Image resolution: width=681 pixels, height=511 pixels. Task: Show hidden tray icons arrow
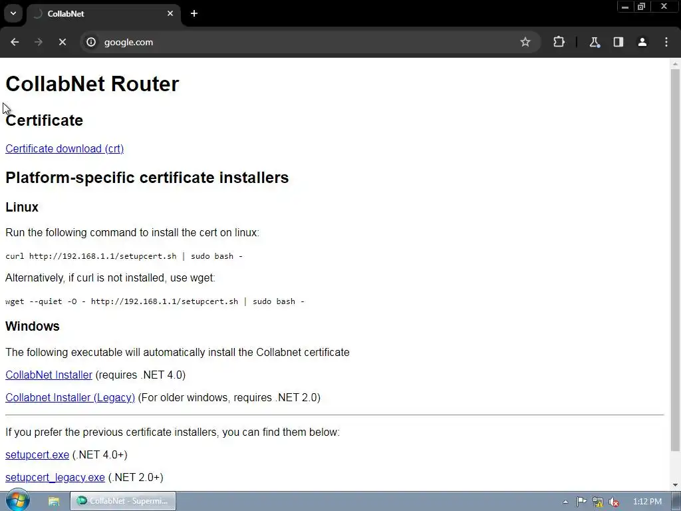click(565, 502)
